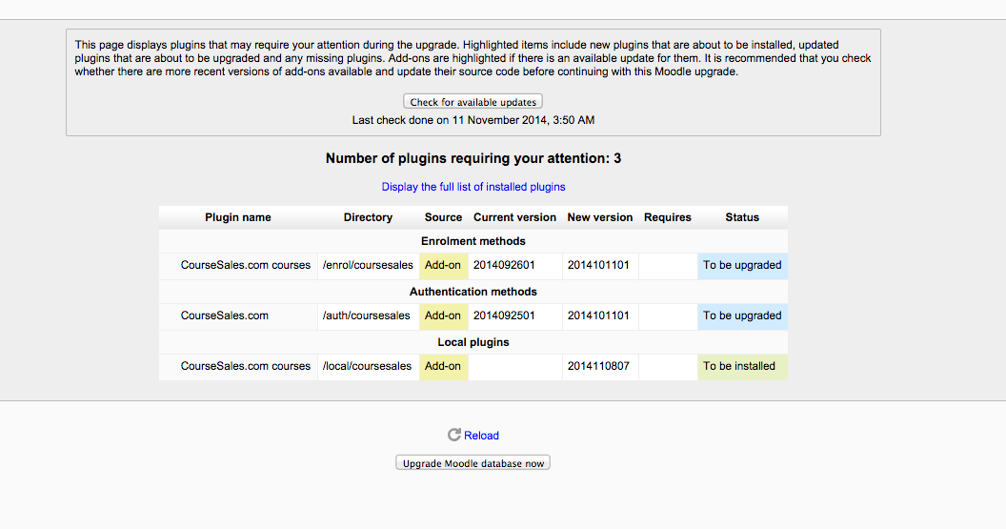Click the Reload circular arrow icon
Screen dimensions: 1006x529
pos(454,436)
